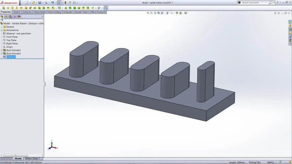This screenshot has height=164, width=292.
Task: Switch to the PropertyManager panel tab
Action: (6, 17)
